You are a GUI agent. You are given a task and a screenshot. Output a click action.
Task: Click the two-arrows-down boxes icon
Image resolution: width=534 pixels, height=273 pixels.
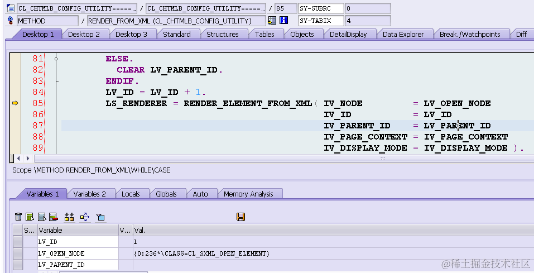(x=69, y=217)
